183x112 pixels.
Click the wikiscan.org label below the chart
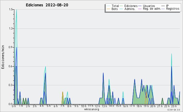[x=91, y=109]
